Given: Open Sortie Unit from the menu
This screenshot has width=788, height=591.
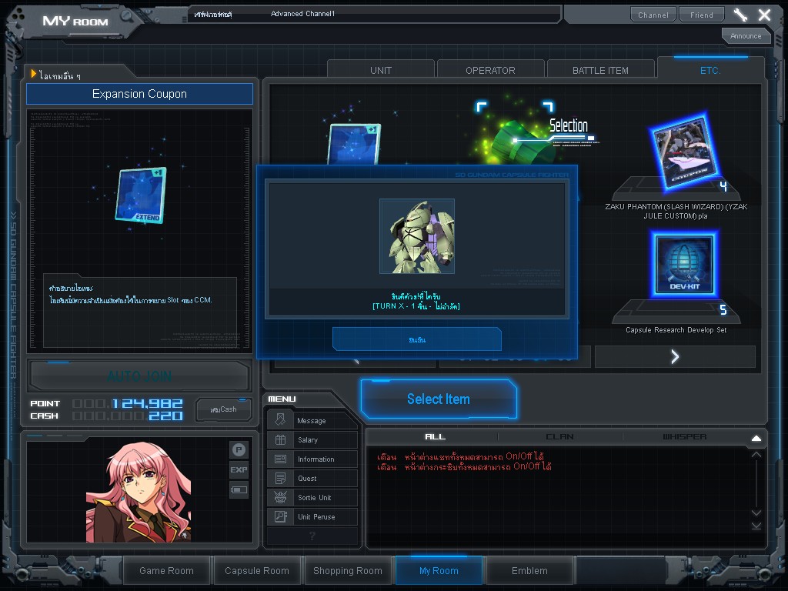Looking at the screenshot, I should [x=312, y=498].
